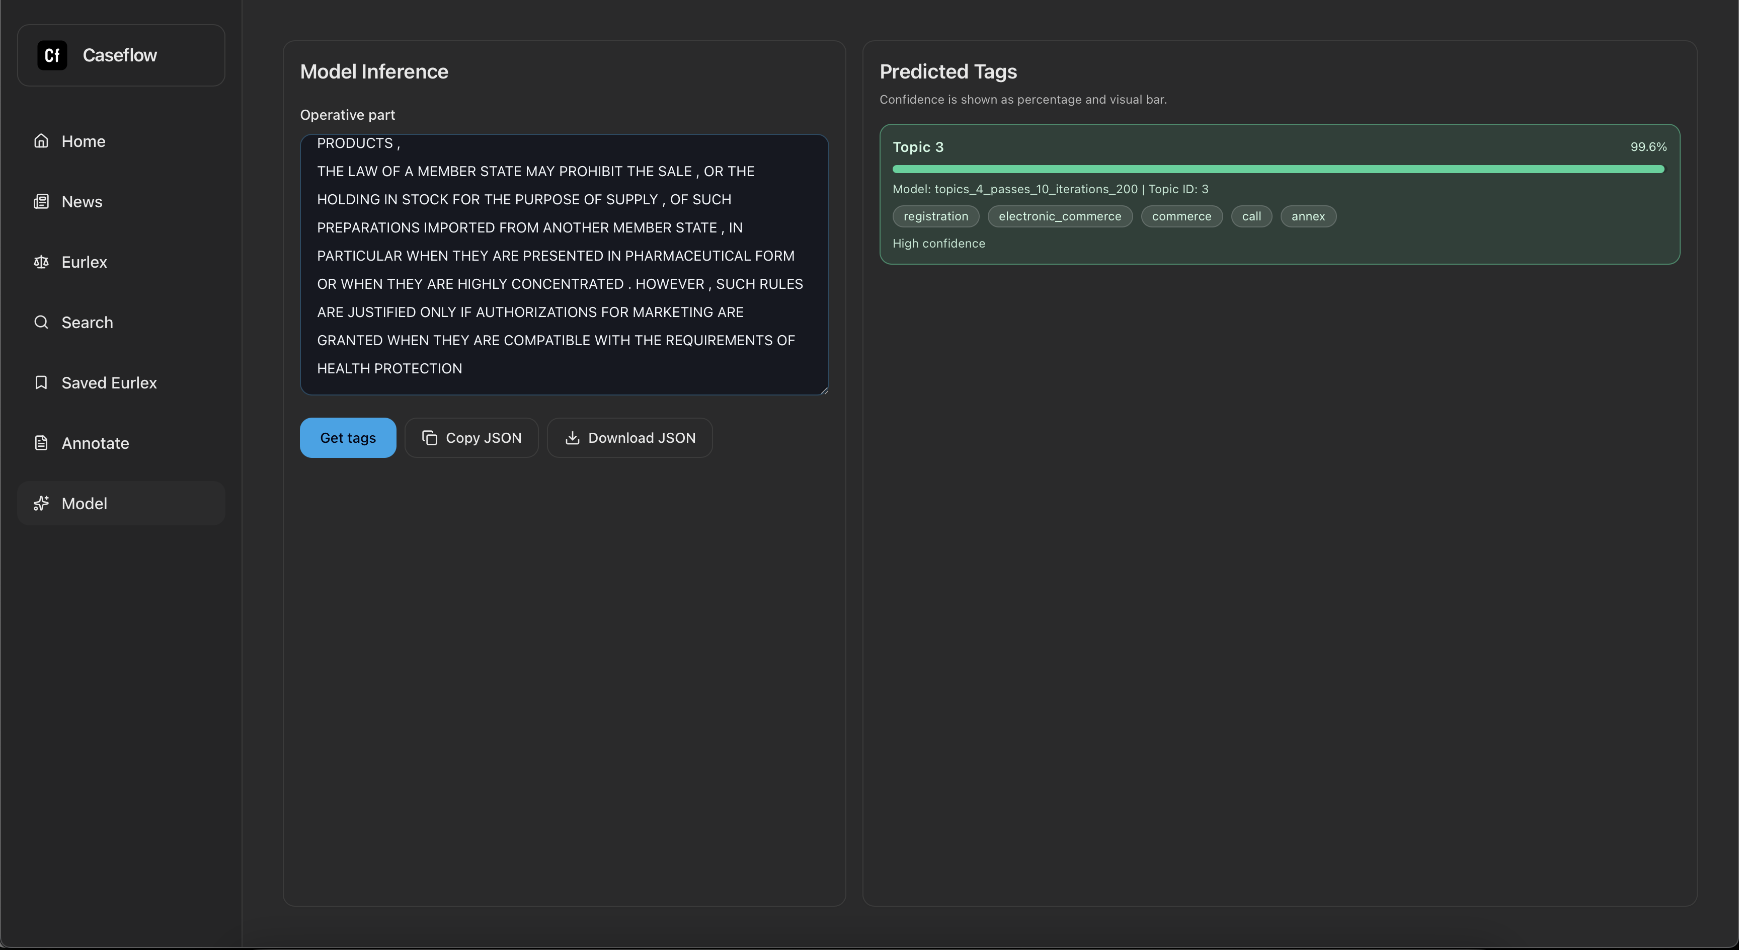Viewport: 1739px width, 950px height.
Task: Click the model name topics_4_passes_10_iterations_200 line
Action: coord(1050,189)
